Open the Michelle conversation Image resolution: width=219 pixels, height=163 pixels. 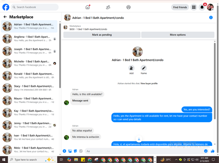(29, 63)
